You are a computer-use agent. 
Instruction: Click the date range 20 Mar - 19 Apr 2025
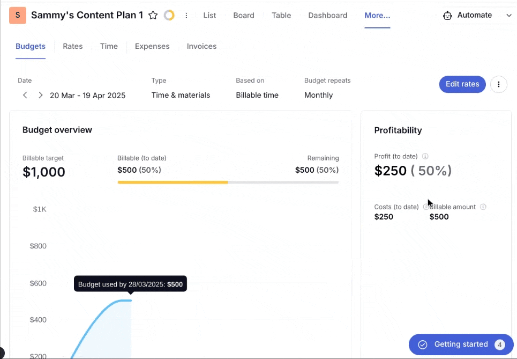[x=88, y=96]
